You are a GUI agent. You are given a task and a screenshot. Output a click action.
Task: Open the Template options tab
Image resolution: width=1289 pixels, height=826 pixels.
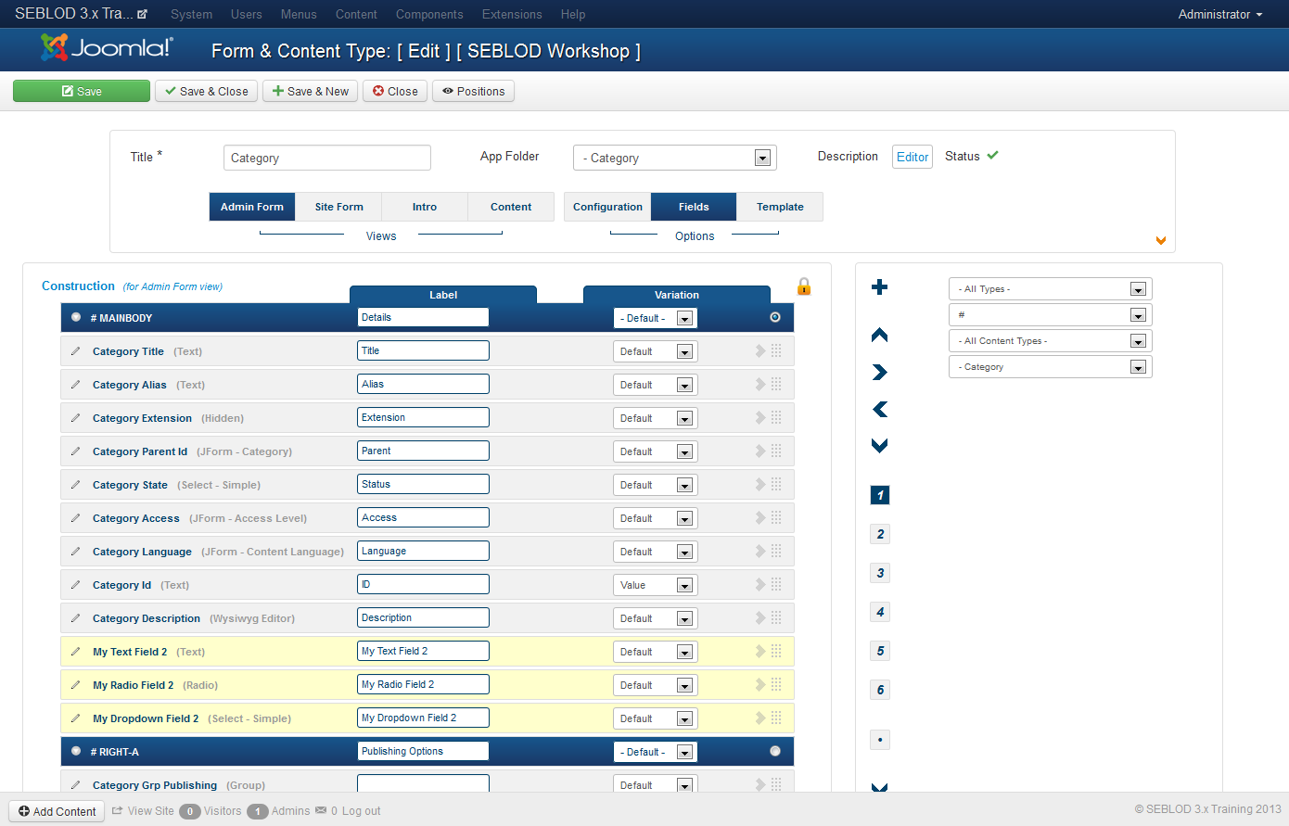780,207
